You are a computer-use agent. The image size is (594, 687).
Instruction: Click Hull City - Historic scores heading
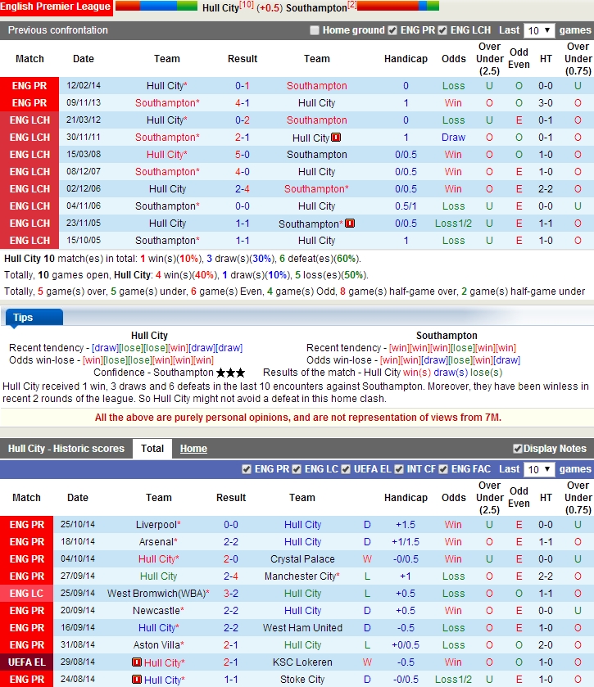[x=66, y=449]
